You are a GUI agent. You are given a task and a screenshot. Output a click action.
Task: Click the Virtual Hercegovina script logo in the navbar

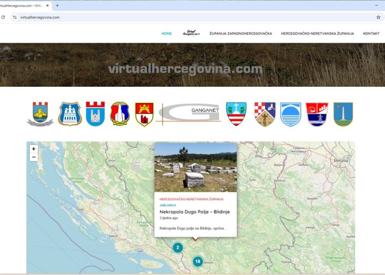tap(191, 33)
